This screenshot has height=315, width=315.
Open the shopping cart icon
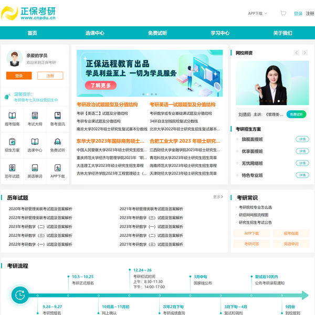[283, 14]
